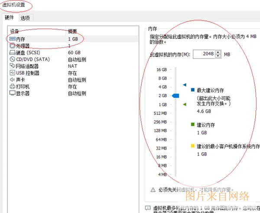Click the hard disk SCSI icon

[x=13, y=52]
